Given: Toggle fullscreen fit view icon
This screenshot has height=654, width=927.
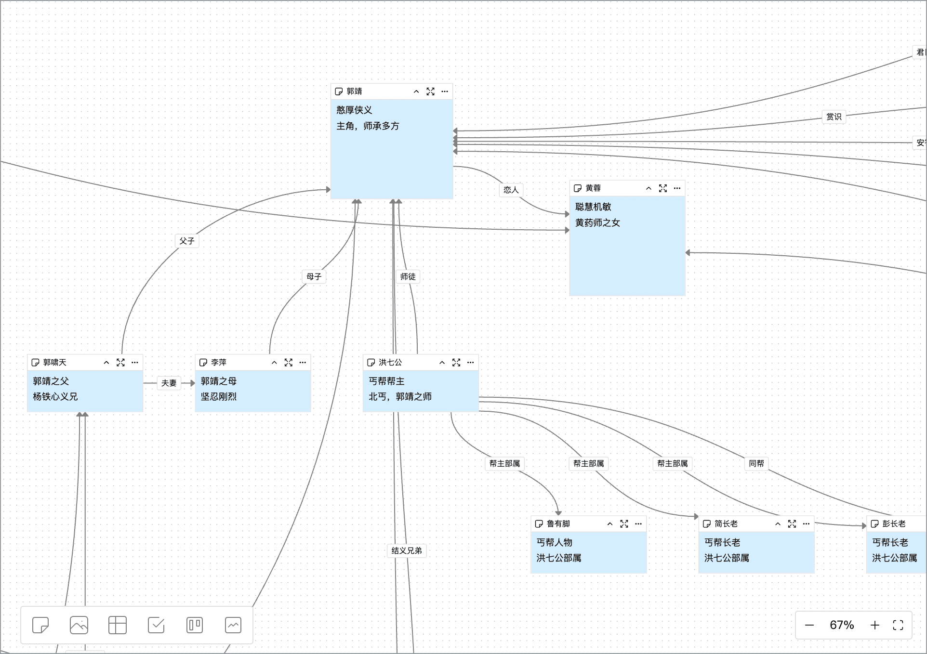Looking at the screenshot, I should tap(898, 625).
